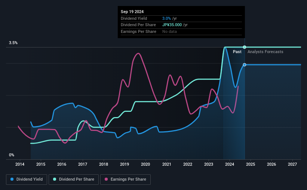
Task: Click the 2018 x-axis label
Action: 104,164
